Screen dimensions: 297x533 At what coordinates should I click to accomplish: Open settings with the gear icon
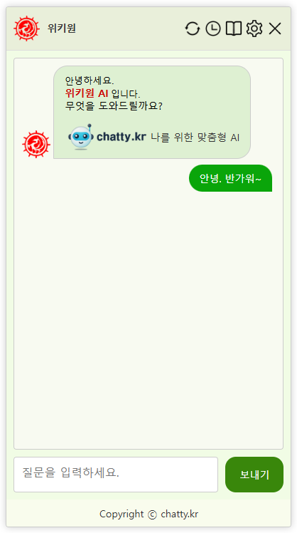pos(254,29)
